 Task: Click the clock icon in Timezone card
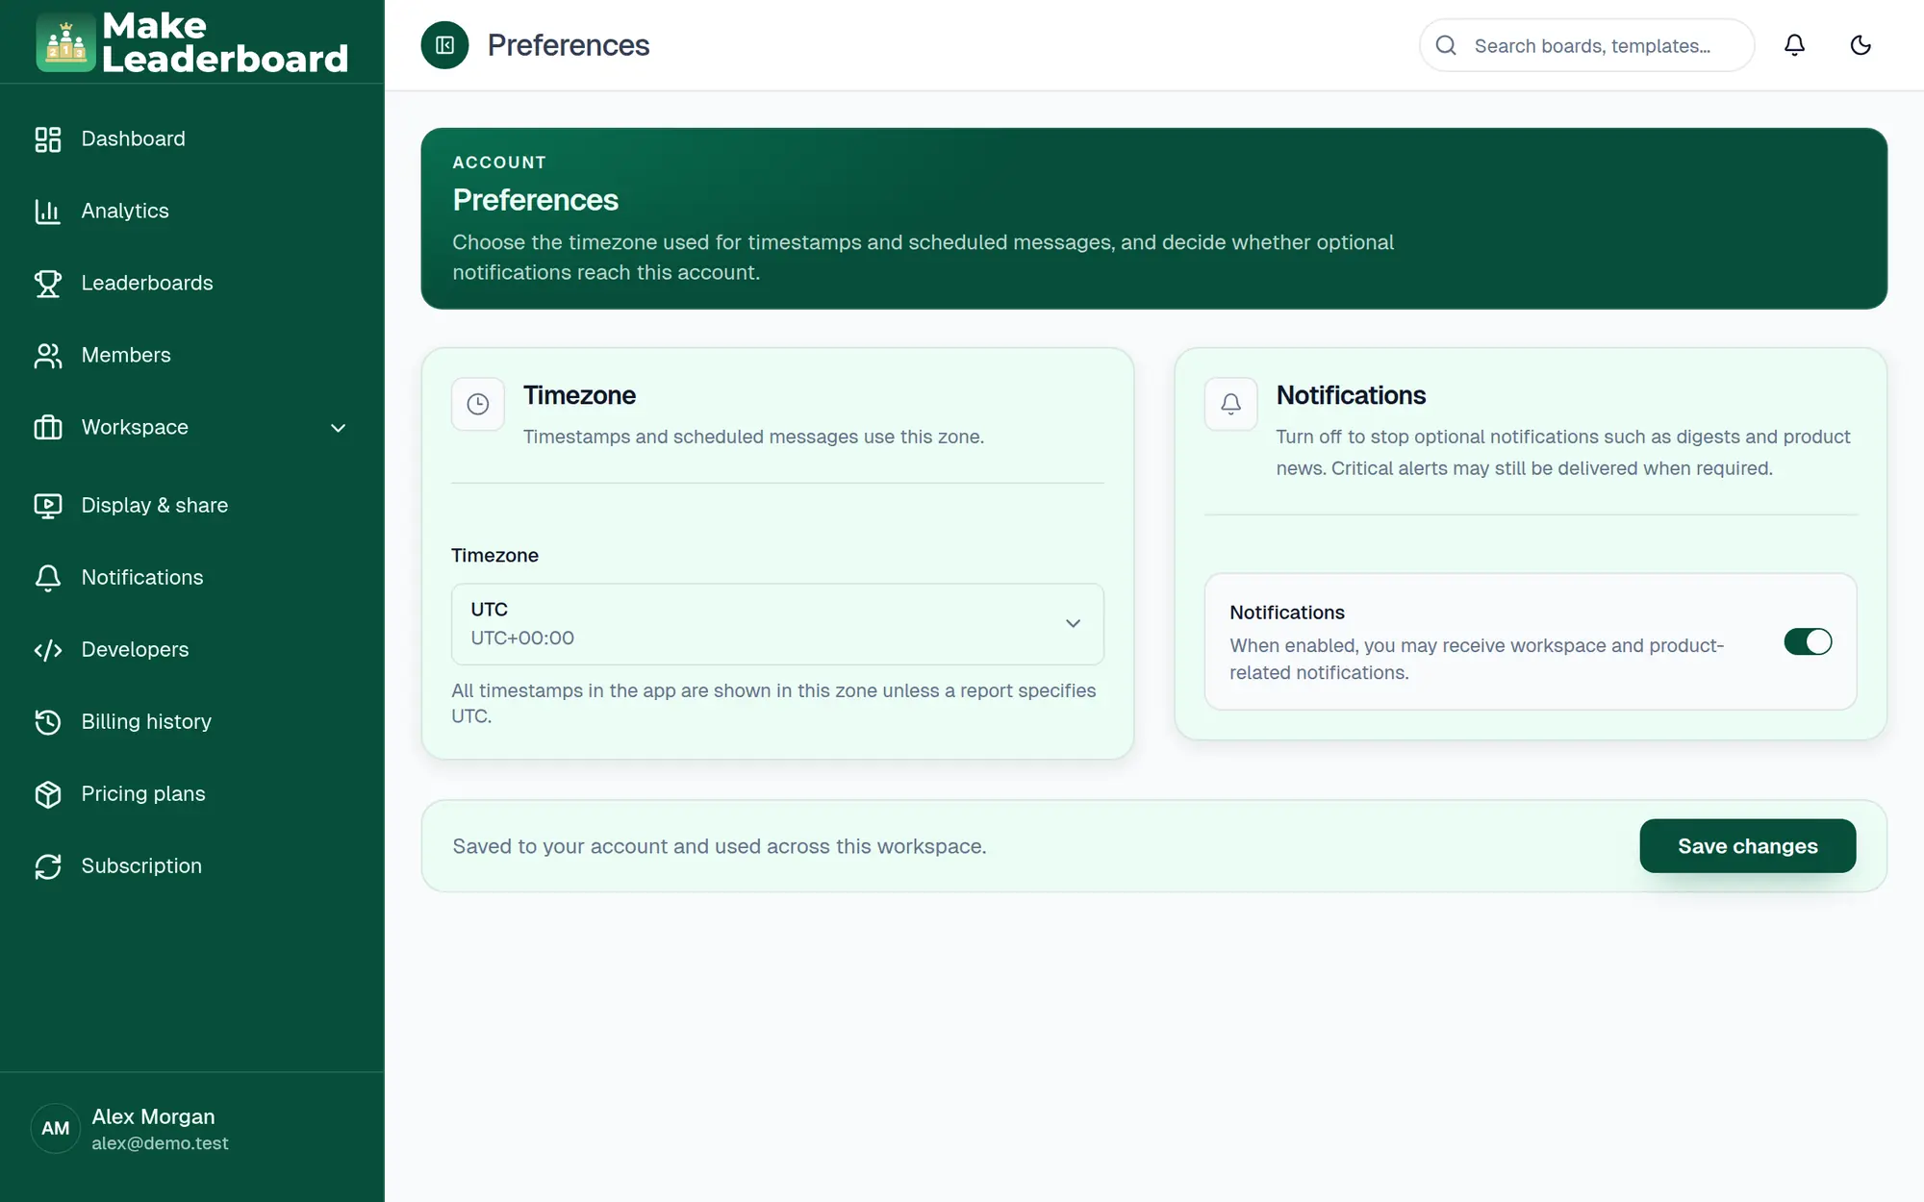(478, 404)
